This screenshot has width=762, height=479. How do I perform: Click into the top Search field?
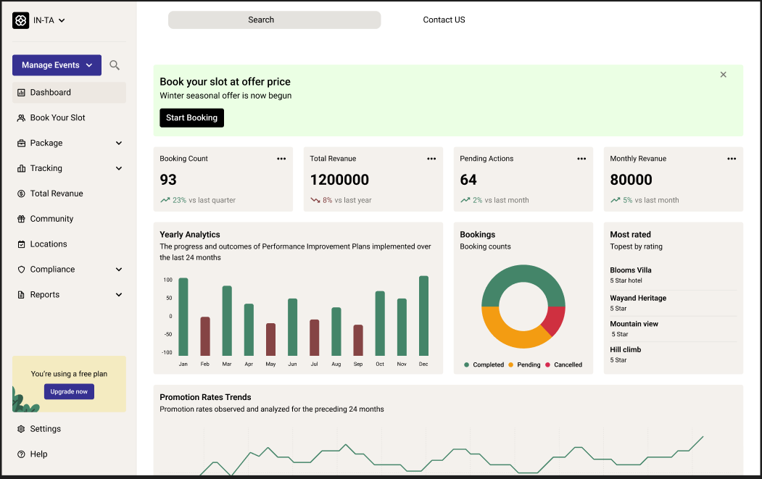click(x=274, y=20)
